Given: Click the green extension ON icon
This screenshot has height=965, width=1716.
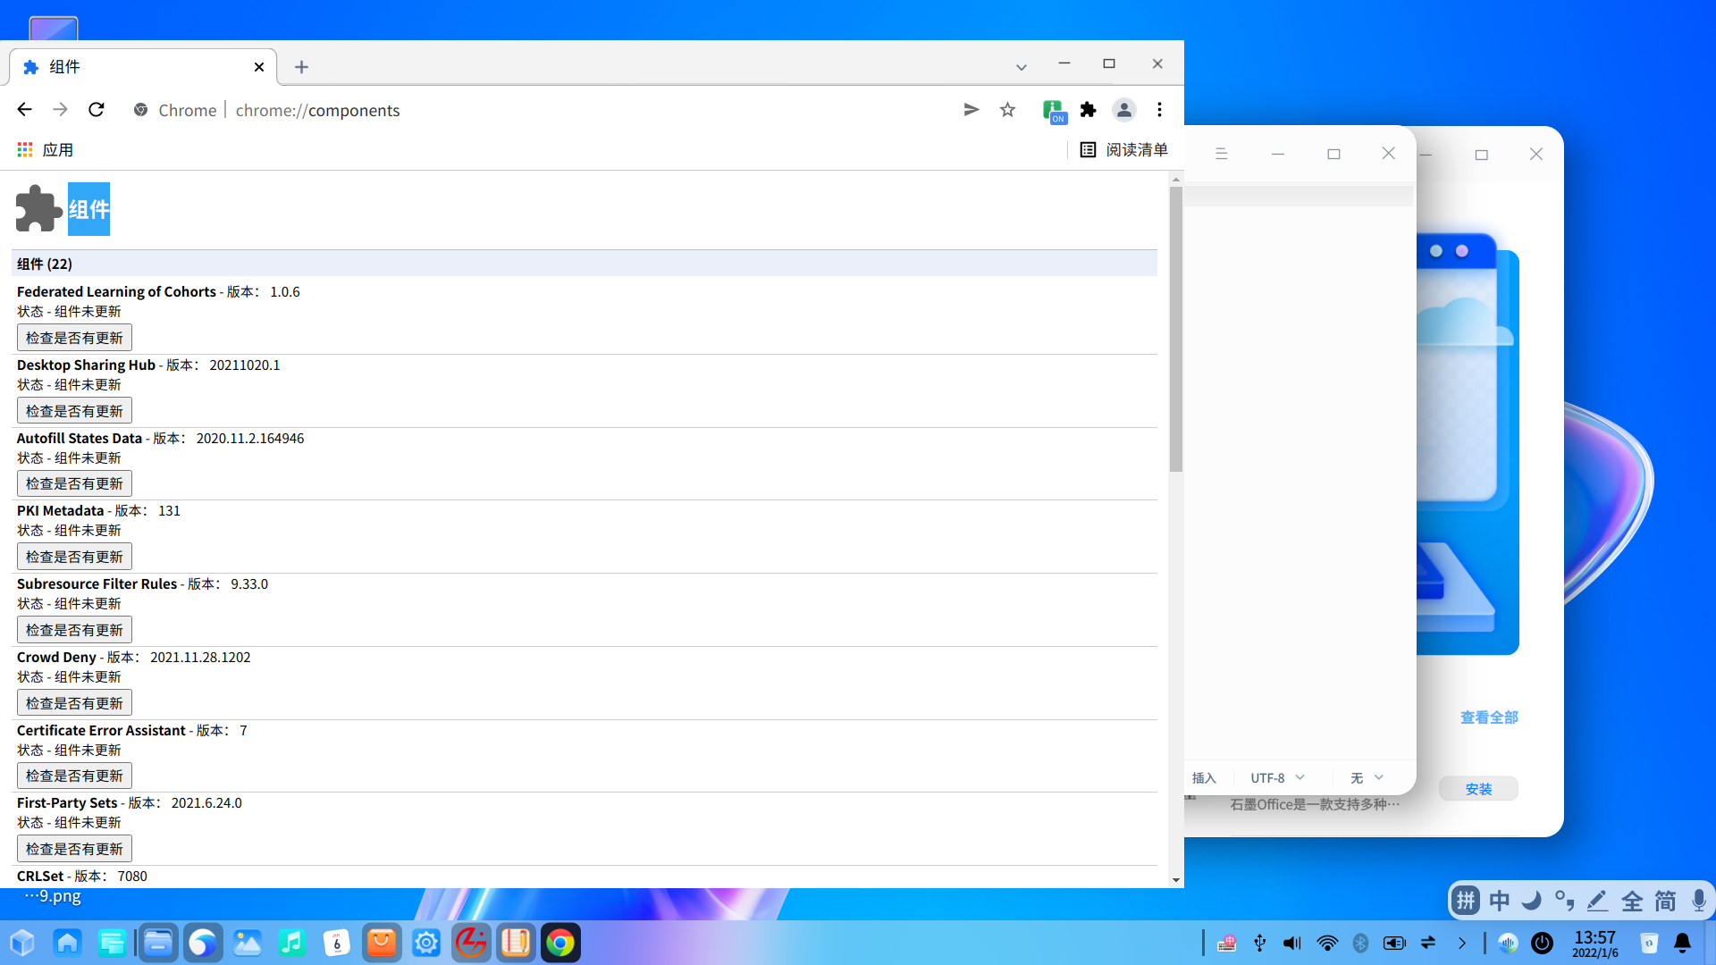Looking at the screenshot, I should click(1054, 111).
